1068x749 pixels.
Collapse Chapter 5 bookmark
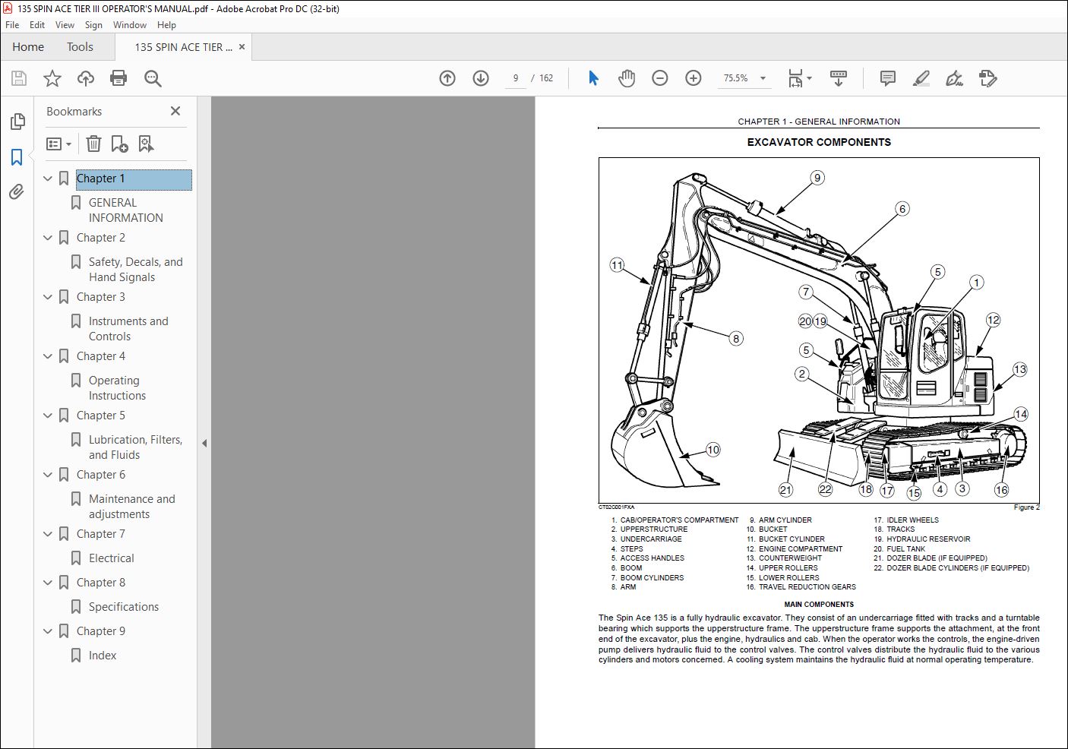(x=48, y=416)
